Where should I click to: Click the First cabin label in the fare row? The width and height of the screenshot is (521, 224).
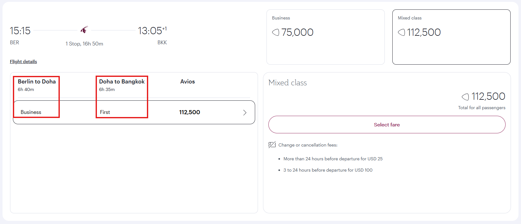click(x=105, y=112)
